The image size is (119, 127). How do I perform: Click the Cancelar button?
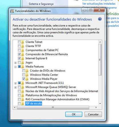(93, 114)
